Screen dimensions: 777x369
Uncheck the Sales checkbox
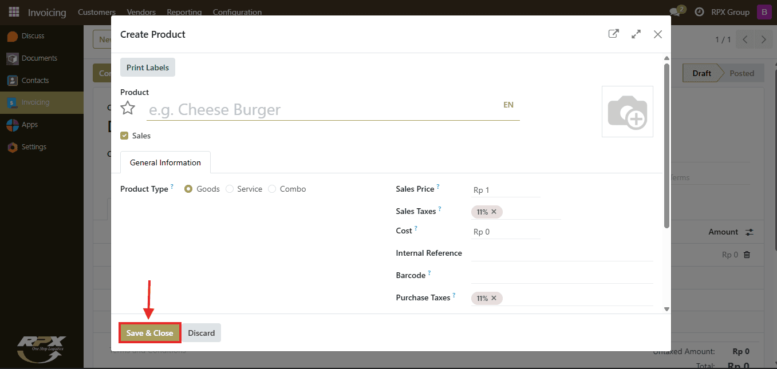tap(124, 136)
